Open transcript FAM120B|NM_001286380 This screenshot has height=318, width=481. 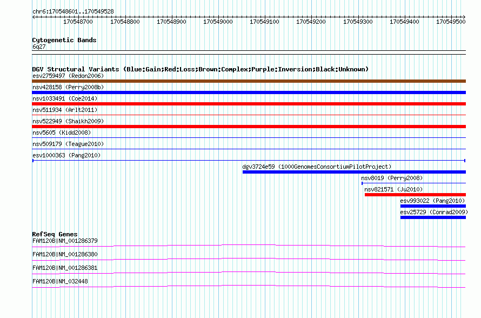pos(65,254)
